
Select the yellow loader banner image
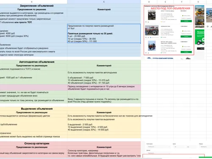click(x=200, y=17)
